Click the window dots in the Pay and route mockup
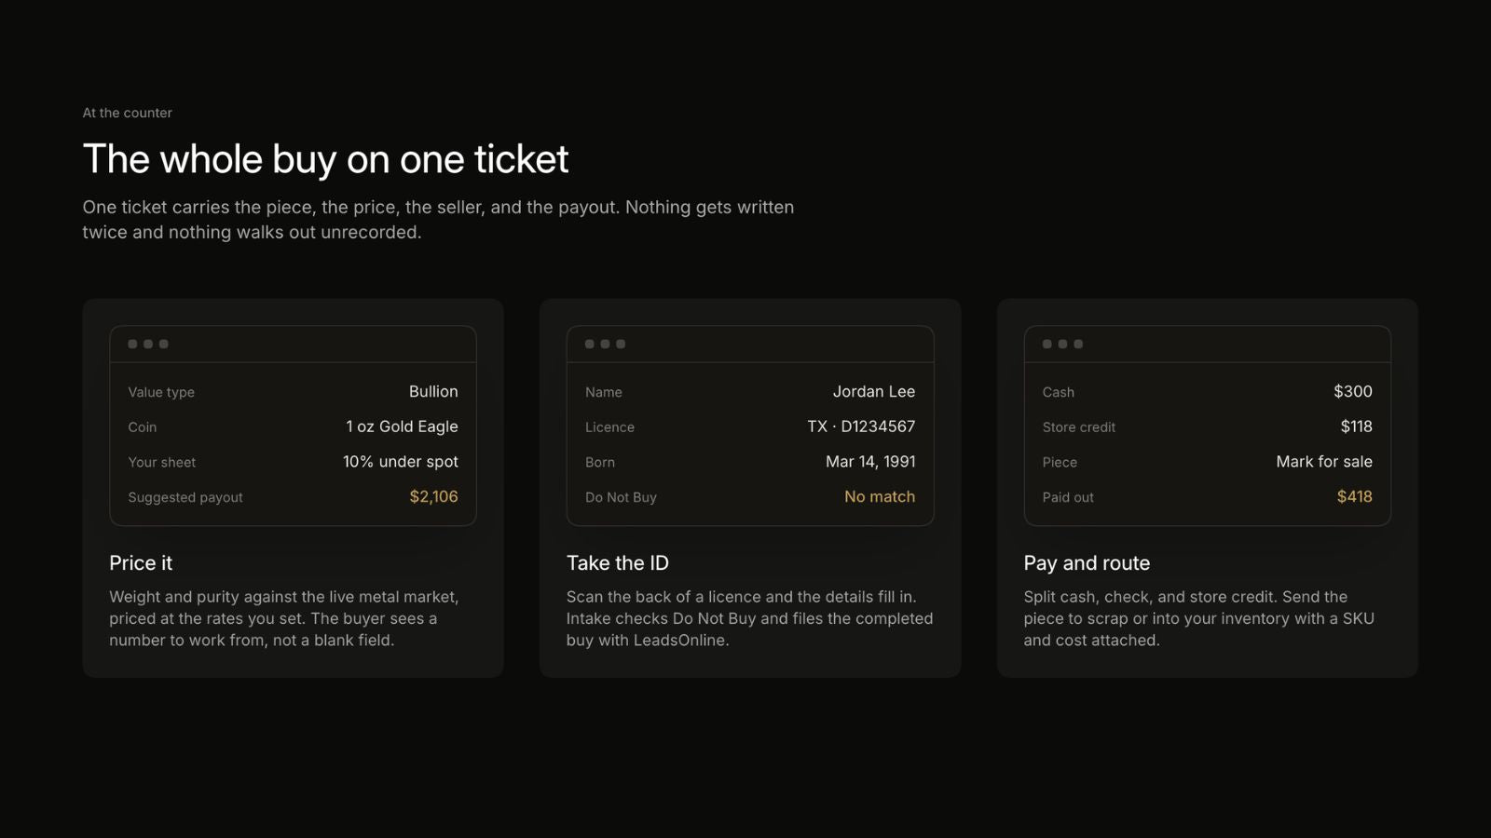 pos(1062,345)
